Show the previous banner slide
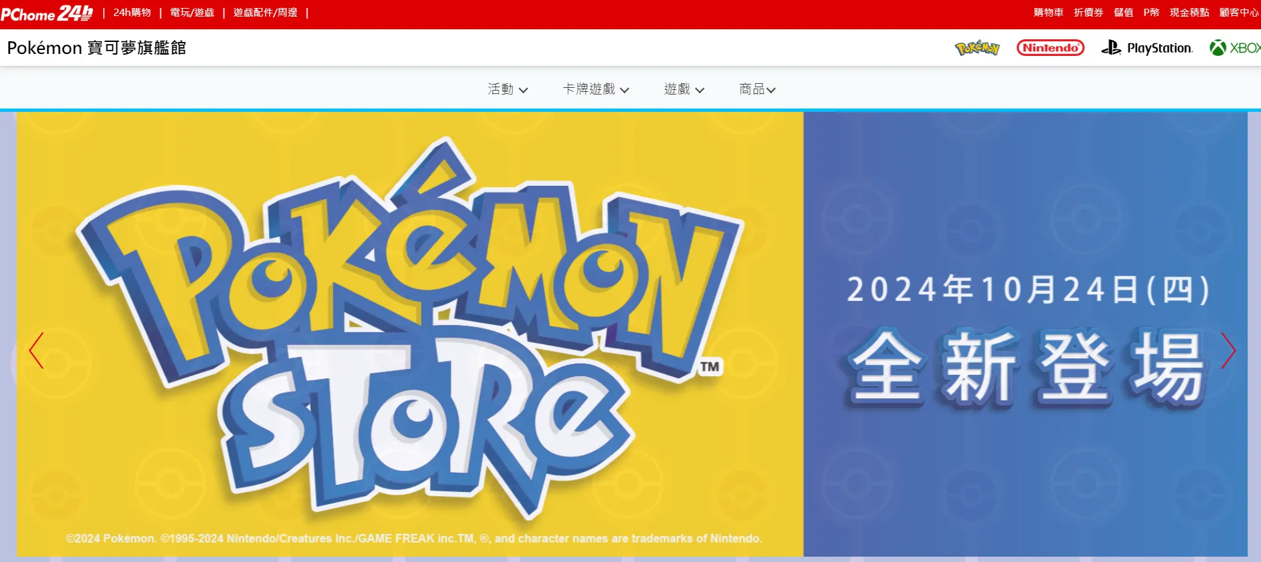The height and width of the screenshot is (562, 1261). coord(37,350)
